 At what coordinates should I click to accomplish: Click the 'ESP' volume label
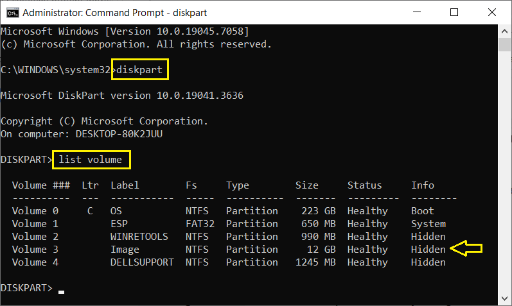point(119,224)
